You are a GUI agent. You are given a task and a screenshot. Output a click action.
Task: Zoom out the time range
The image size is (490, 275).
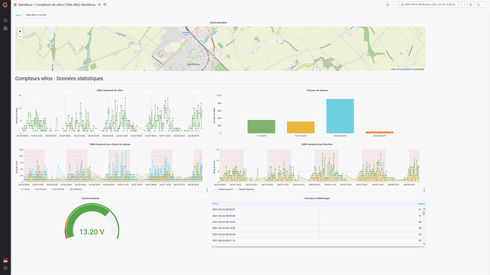tap(471, 5)
